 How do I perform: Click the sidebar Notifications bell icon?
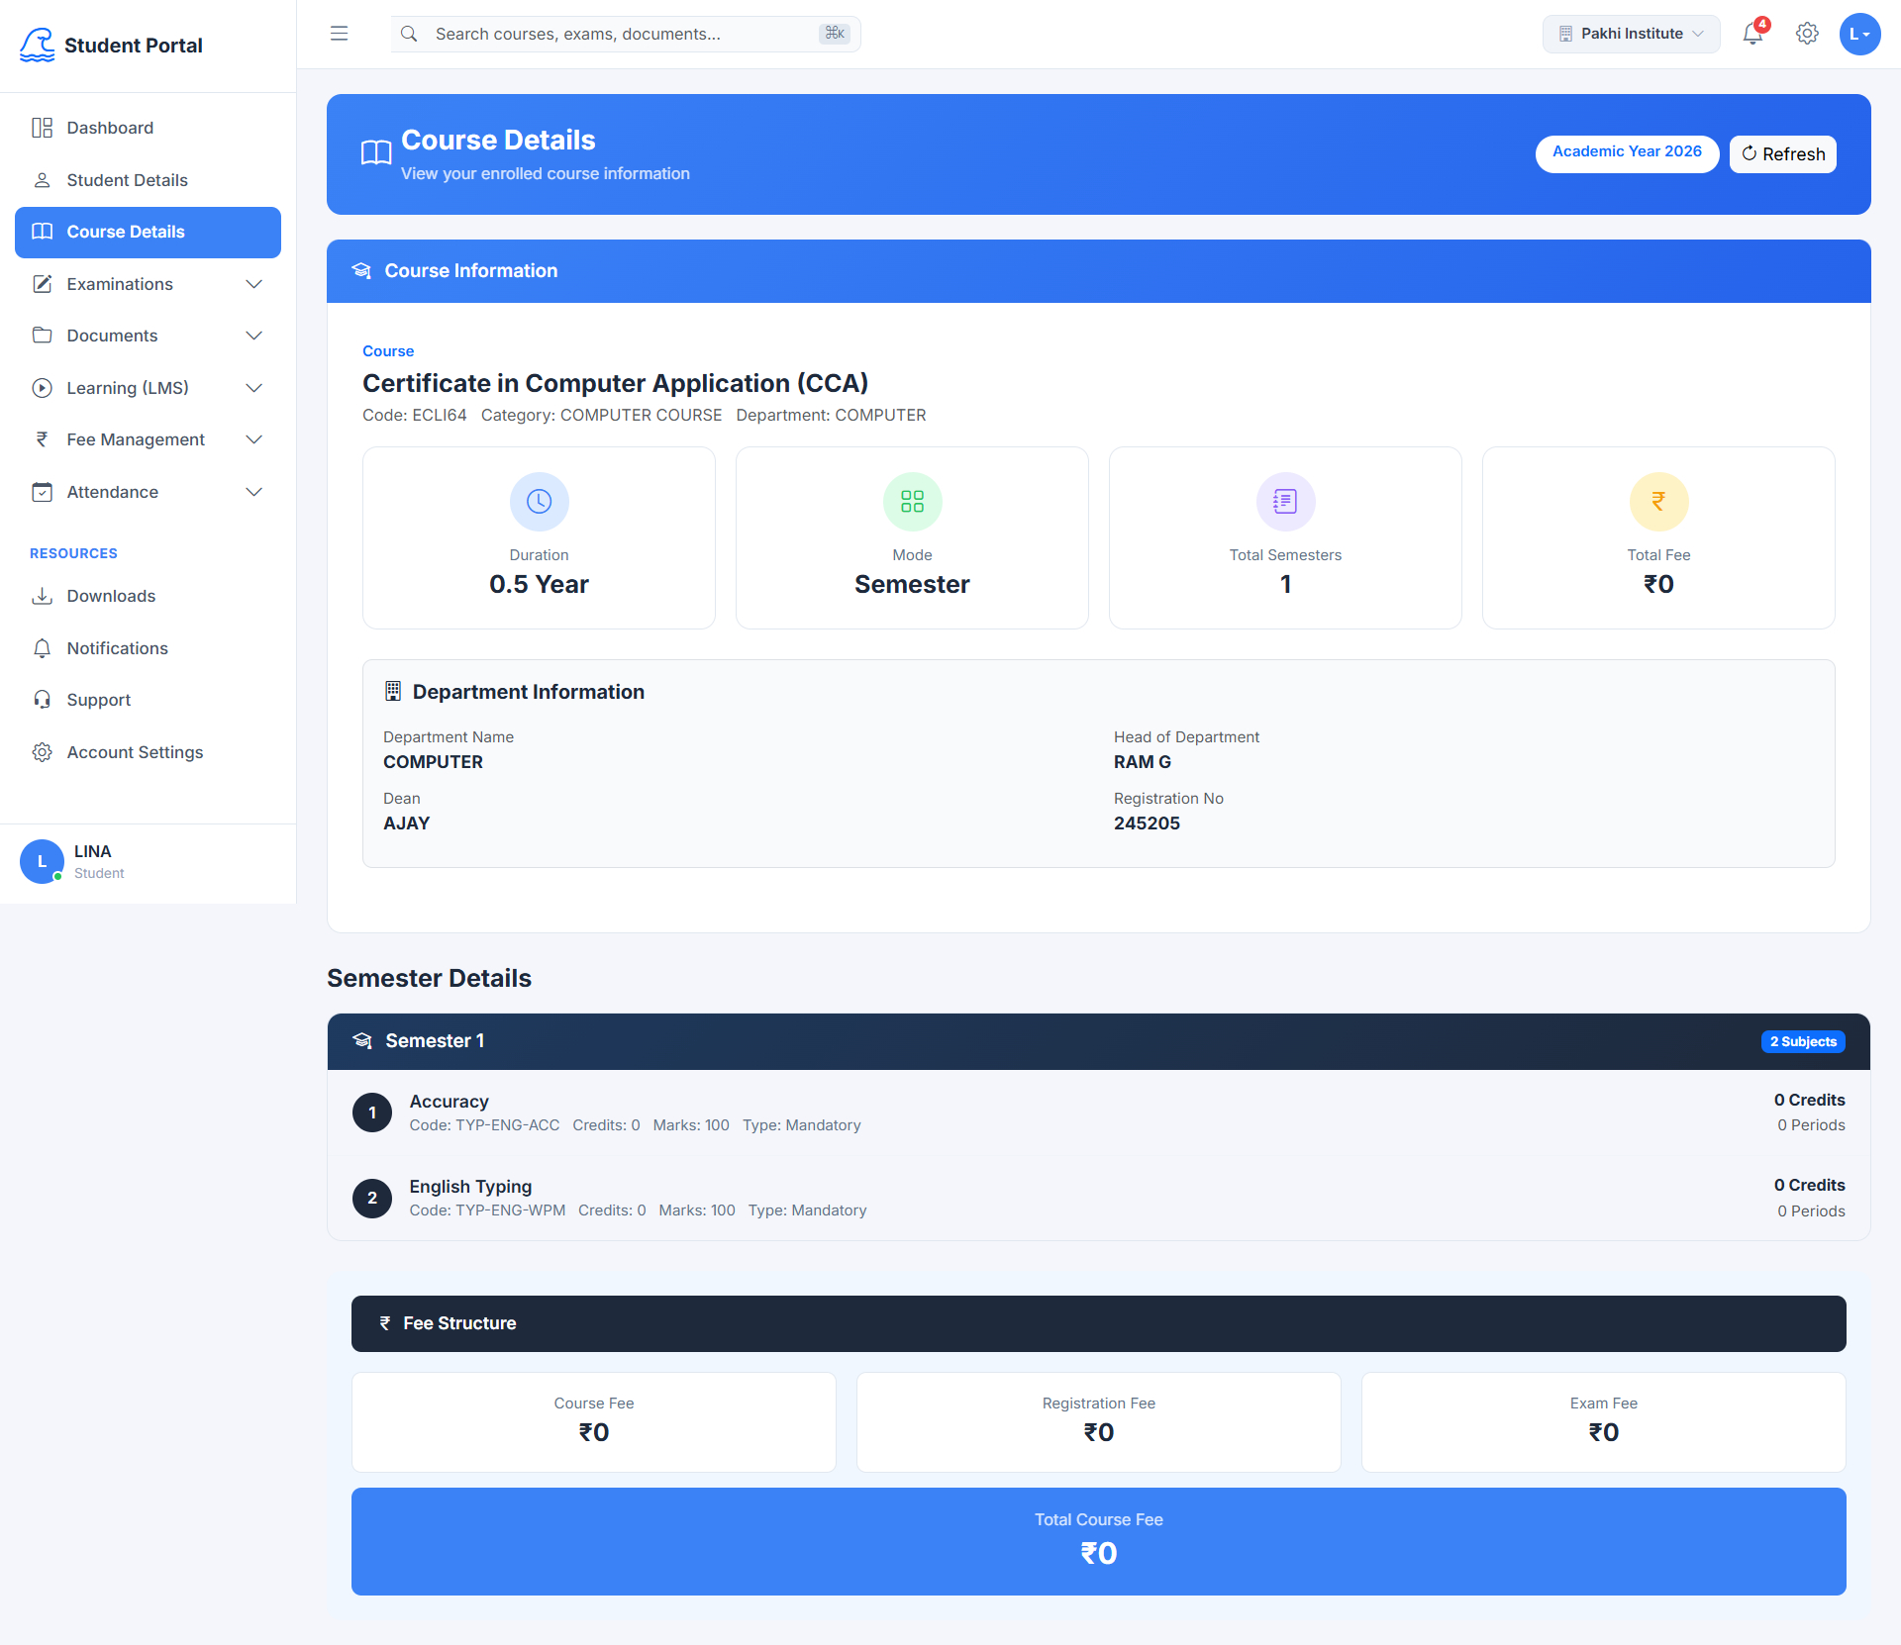point(42,648)
